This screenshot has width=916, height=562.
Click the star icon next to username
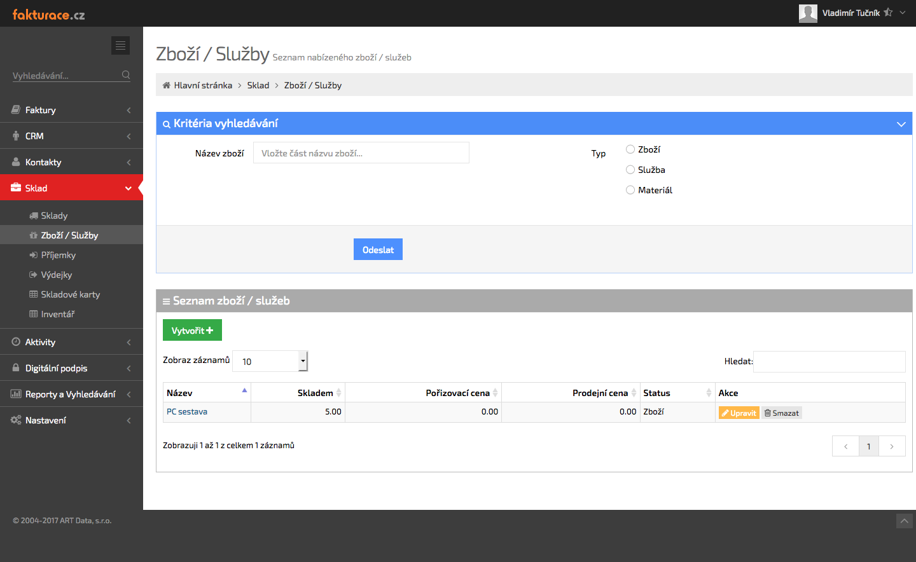(888, 13)
